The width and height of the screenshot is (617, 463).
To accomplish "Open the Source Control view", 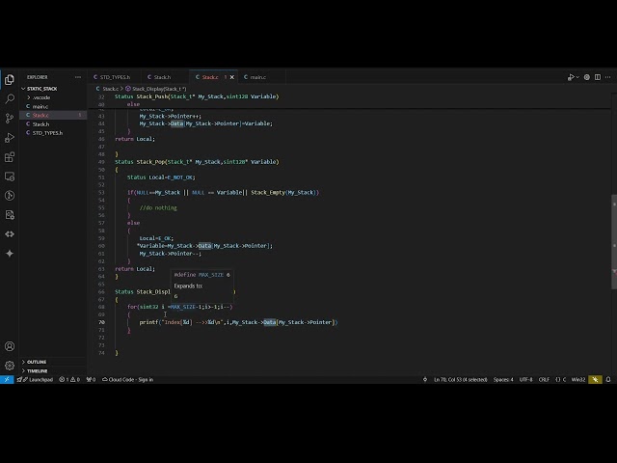I will pos(10,118).
